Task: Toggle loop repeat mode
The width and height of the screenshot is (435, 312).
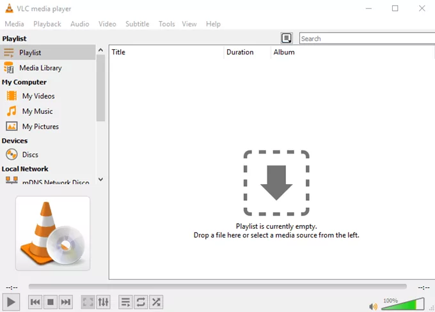Action: [x=141, y=302]
